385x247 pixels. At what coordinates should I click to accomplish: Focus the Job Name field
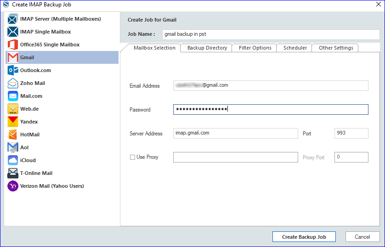(271, 34)
